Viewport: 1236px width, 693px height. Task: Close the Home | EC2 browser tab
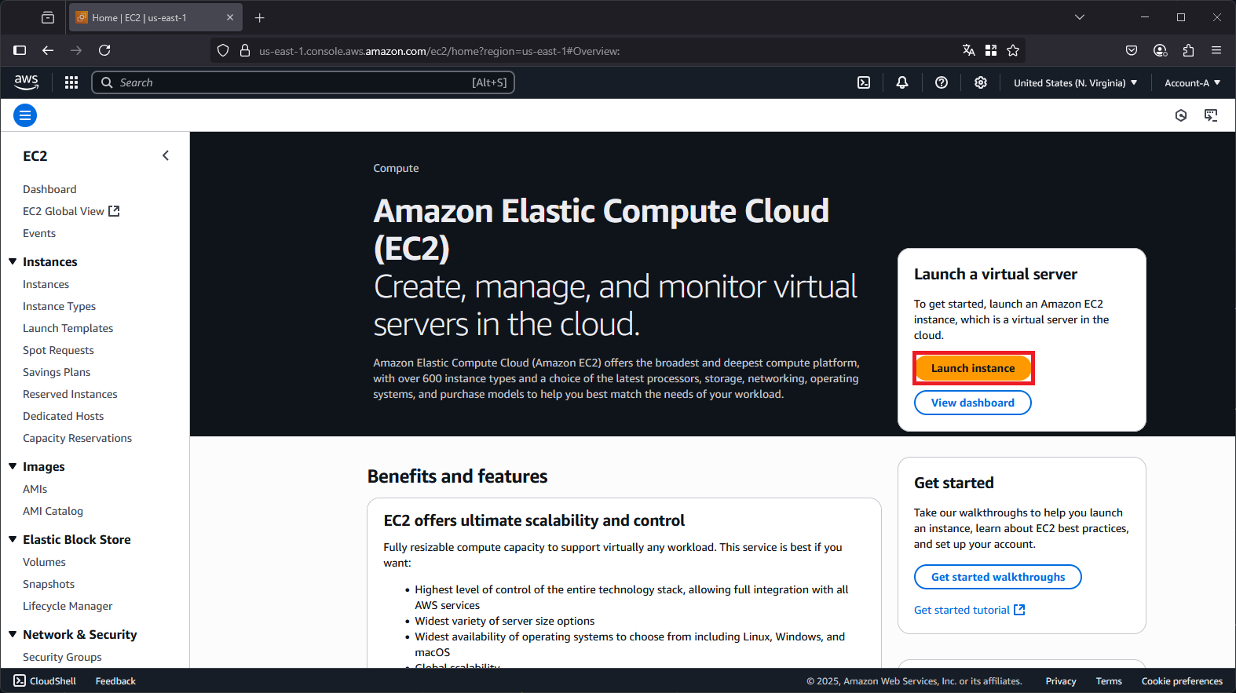[230, 17]
